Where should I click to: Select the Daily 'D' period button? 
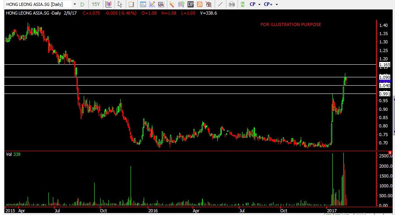pyautogui.click(x=82, y=4)
